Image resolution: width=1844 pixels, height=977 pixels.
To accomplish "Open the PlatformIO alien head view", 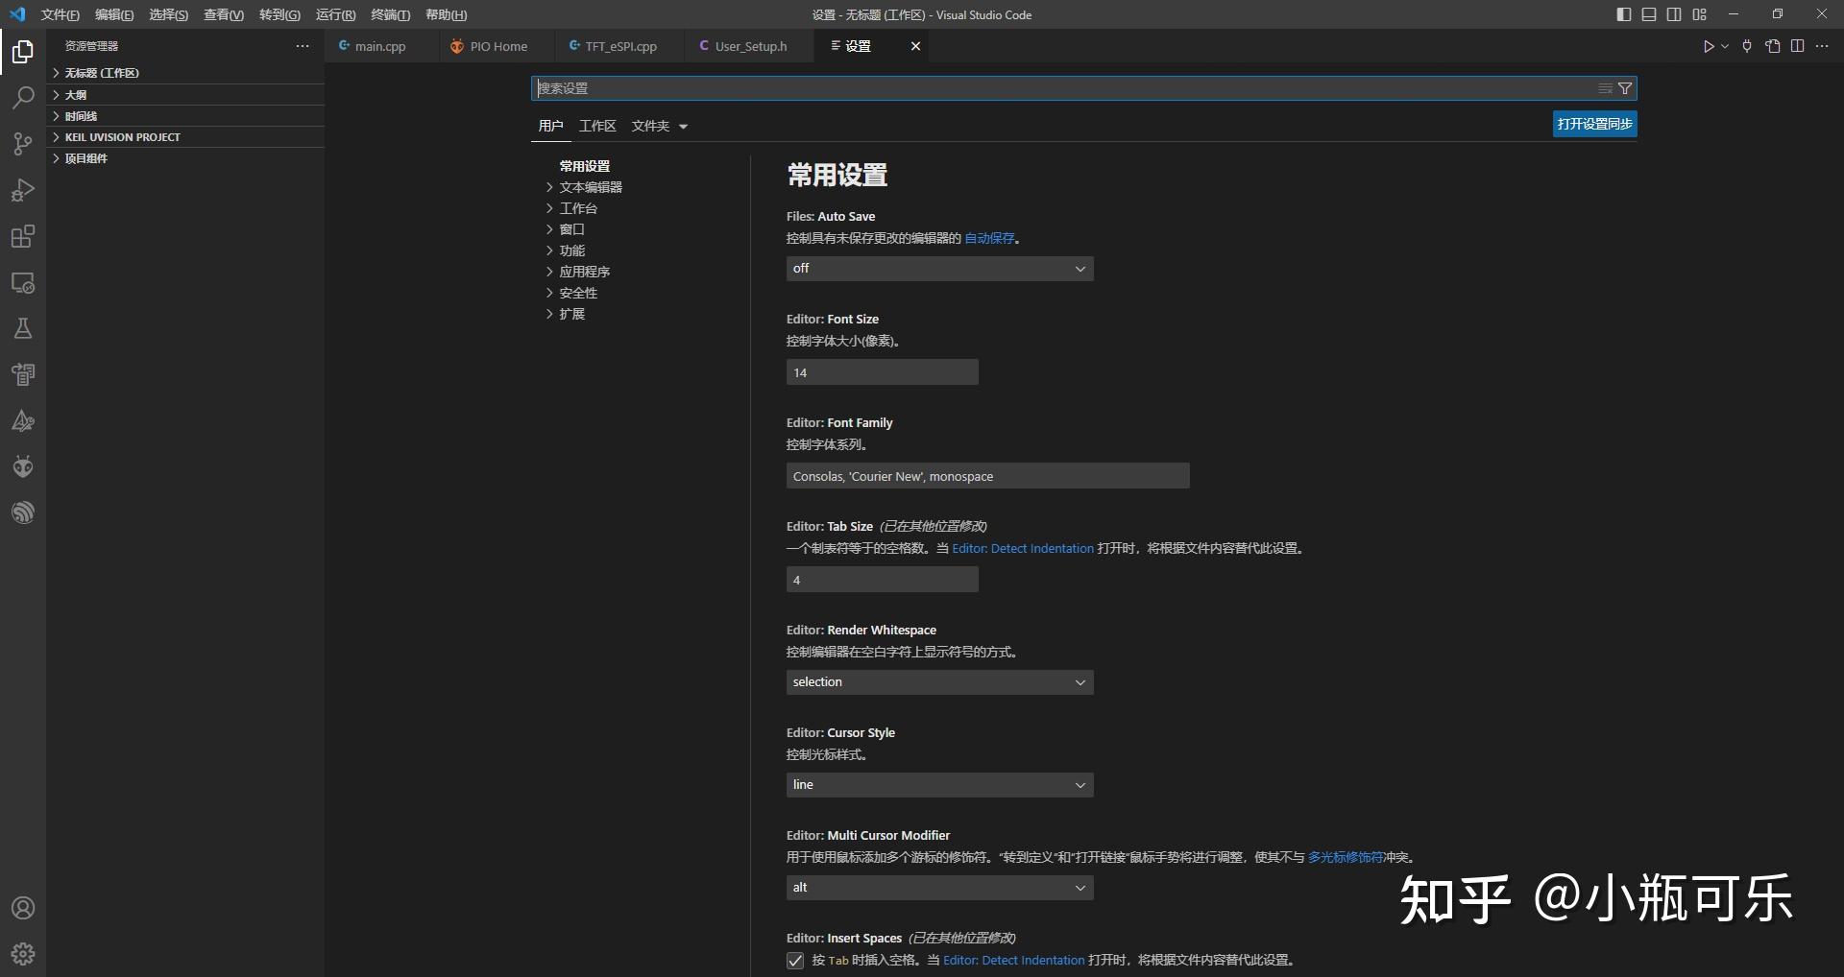I will [23, 466].
